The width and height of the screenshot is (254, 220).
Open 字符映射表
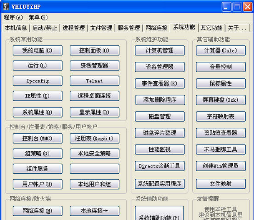221,116
